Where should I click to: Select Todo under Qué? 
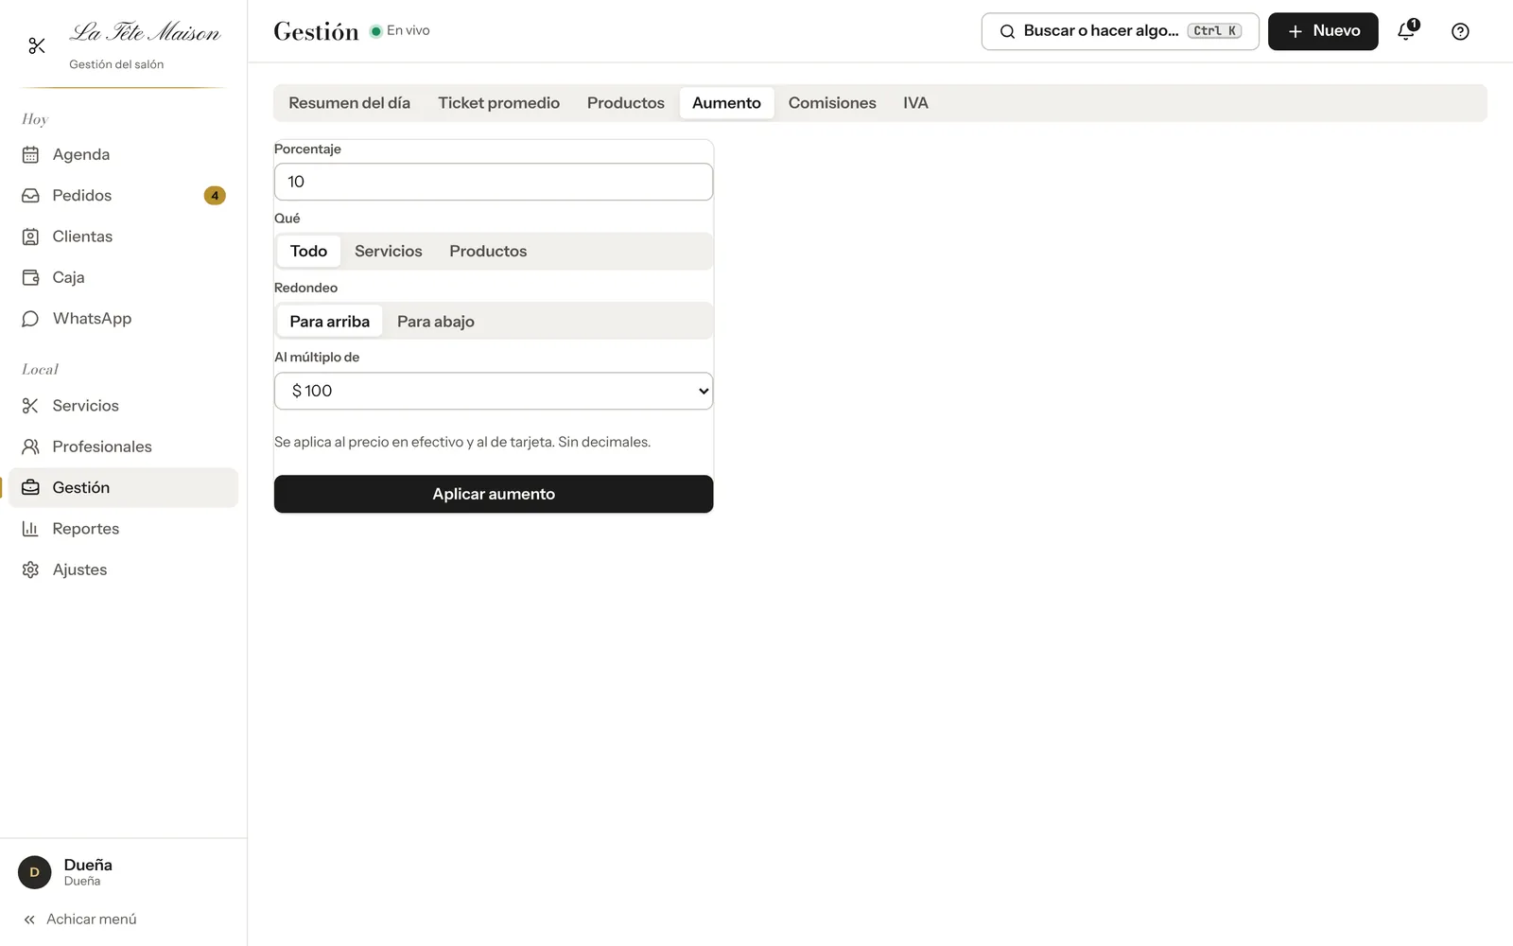tap(308, 252)
